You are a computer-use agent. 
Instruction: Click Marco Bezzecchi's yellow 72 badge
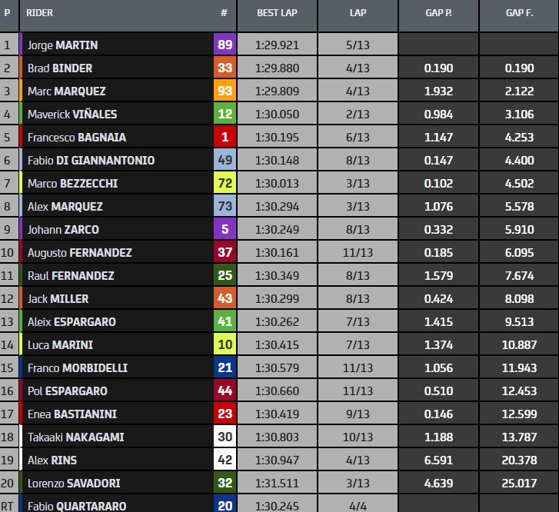pos(225,183)
